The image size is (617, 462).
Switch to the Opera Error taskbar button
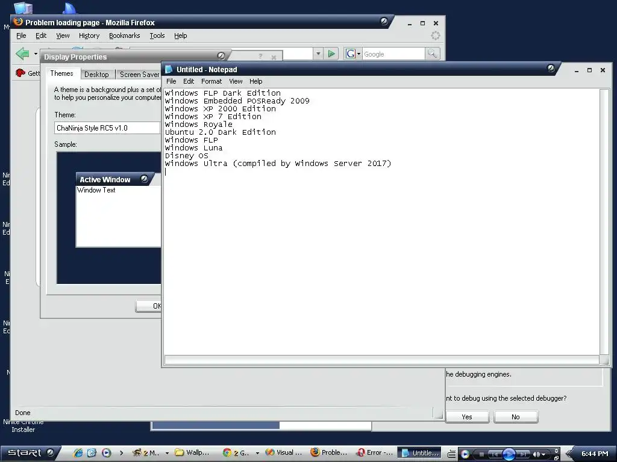375,453
